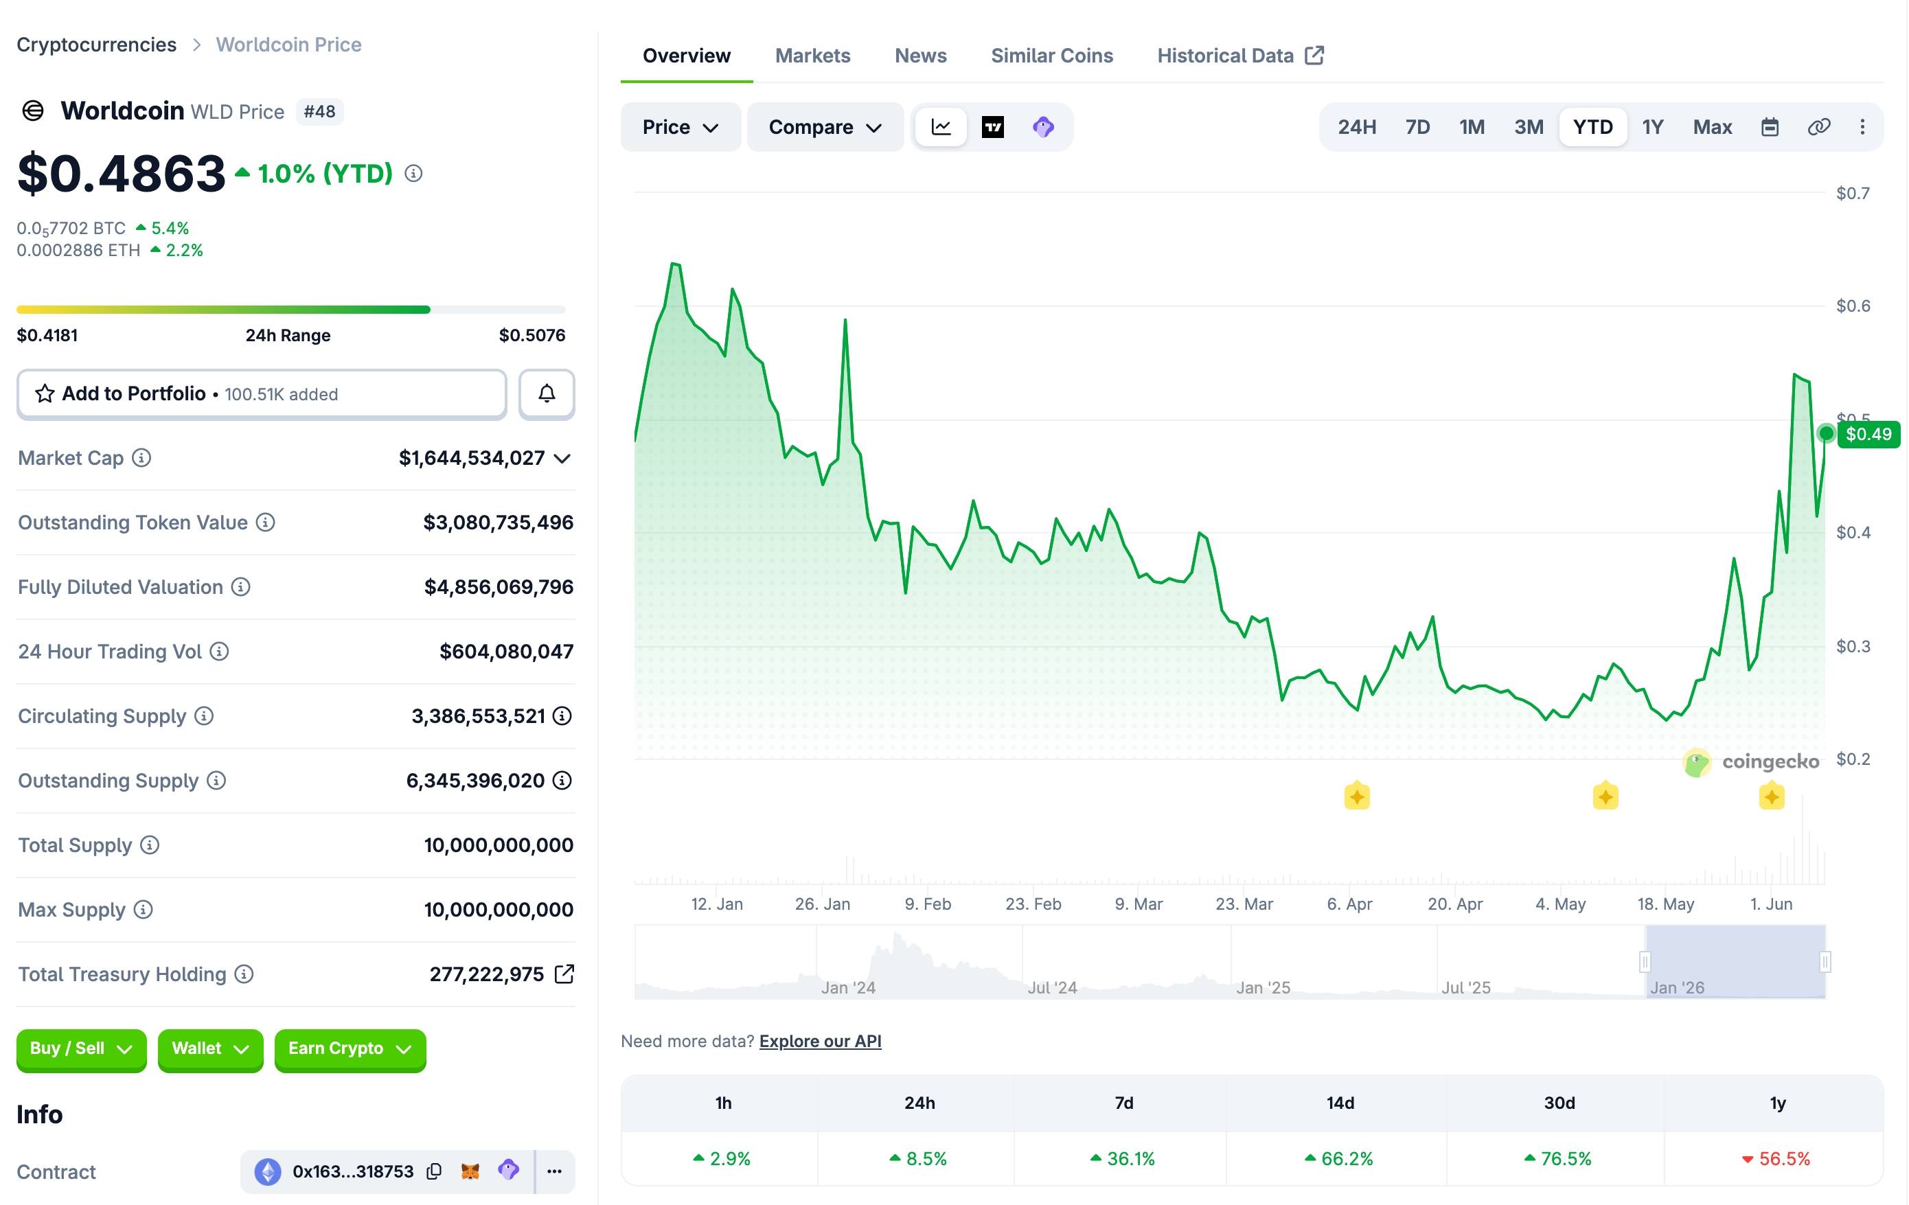
Task: Click the Worldcoin Price breadcrumb
Action: (x=288, y=45)
